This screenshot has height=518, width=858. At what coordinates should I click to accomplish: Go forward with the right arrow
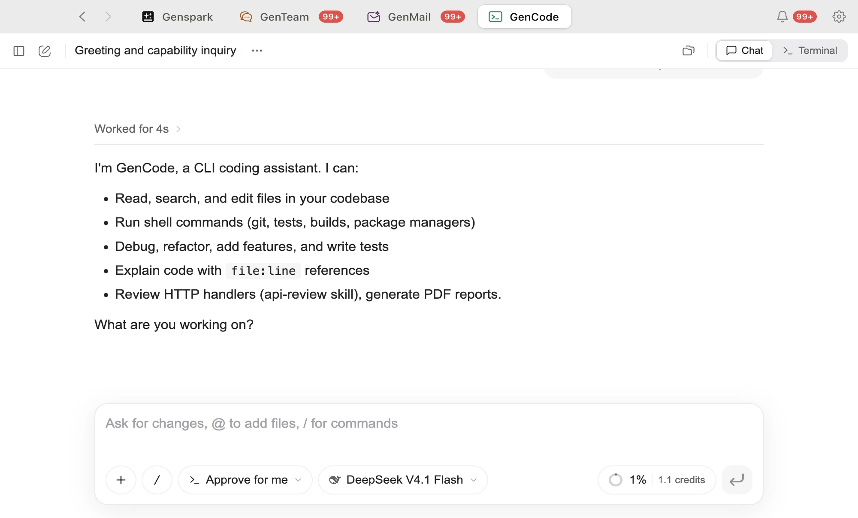point(108,17)
